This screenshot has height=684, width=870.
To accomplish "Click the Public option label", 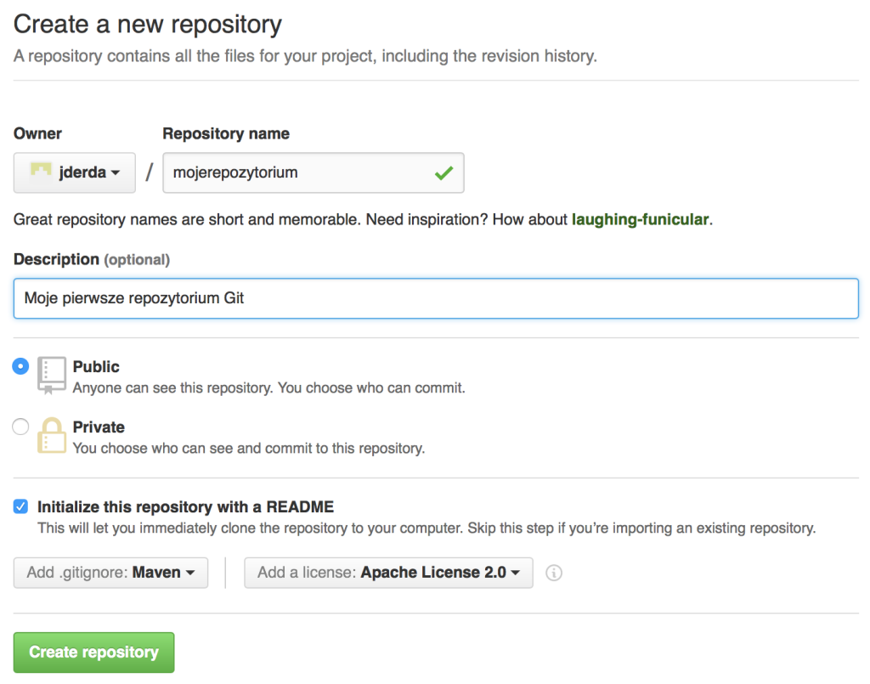I will point(96,367).
